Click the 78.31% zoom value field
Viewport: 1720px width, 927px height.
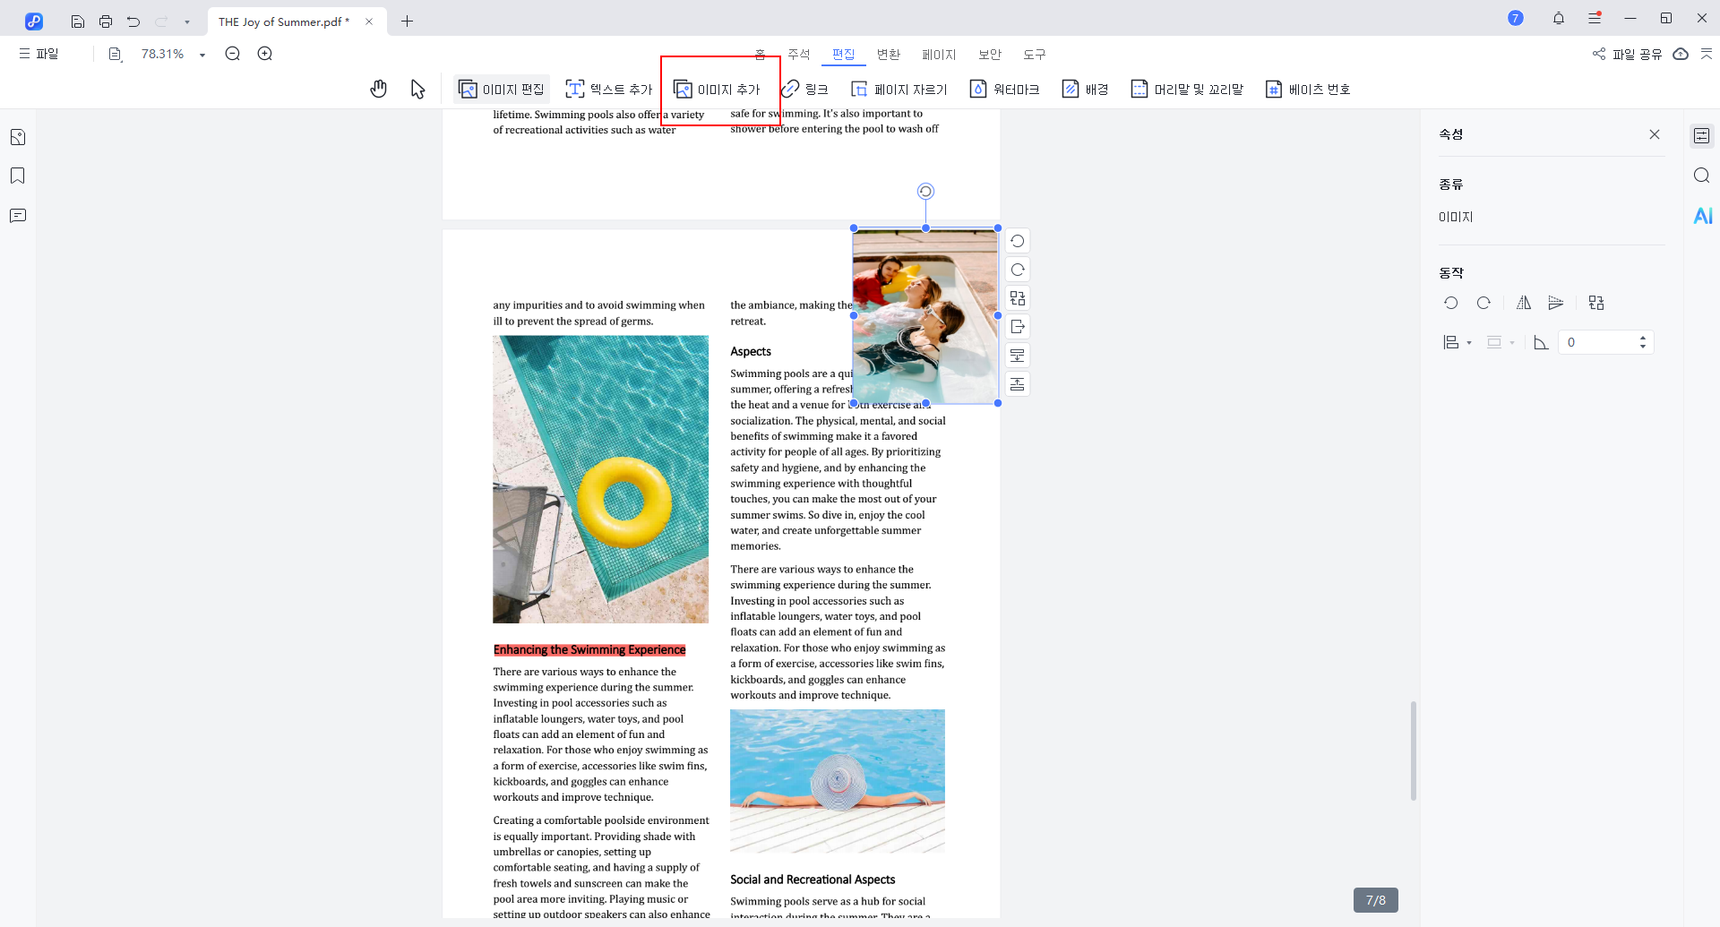pyautogui.click(x=163, y=54)
